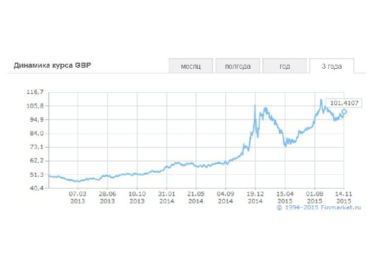Select the 15.04 2015 date label
Screen dimensions: 367x275
pyautogui.click(x=284, y=197)
